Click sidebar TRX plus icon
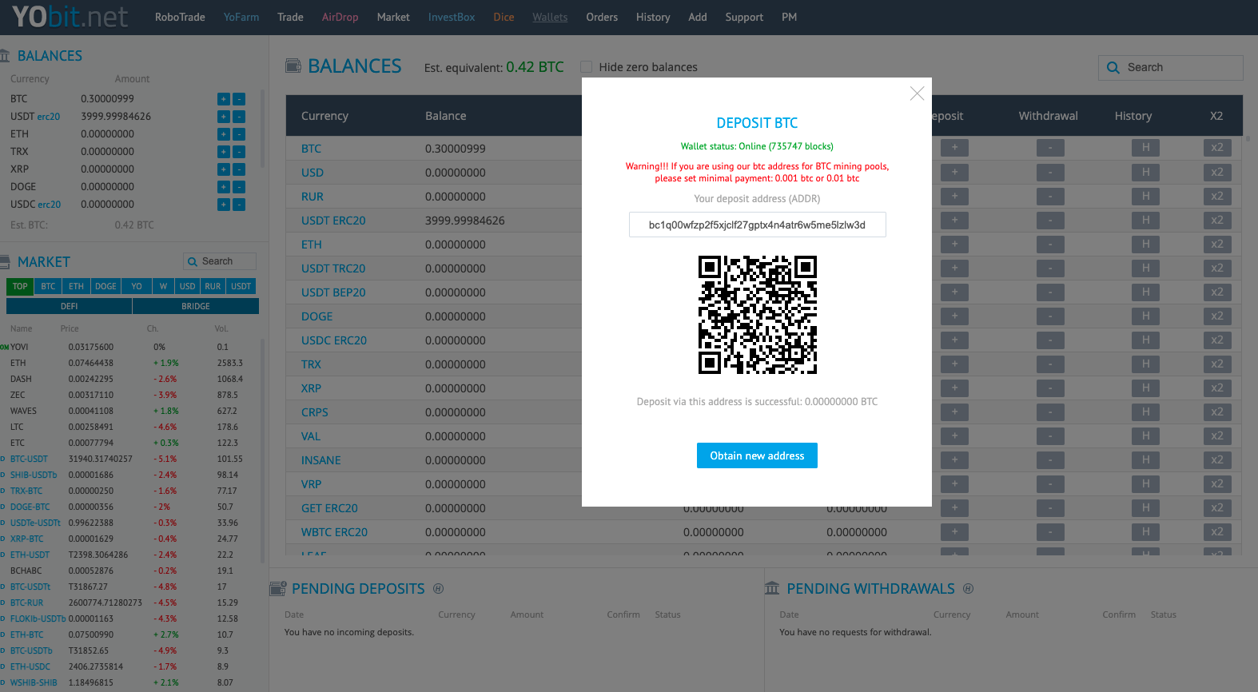1258x692 pixels. (224, 152)
